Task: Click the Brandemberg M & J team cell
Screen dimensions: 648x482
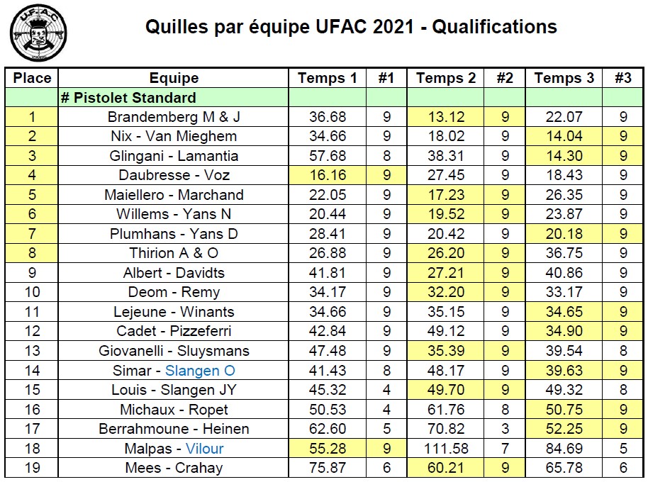Action: point(174,117)
